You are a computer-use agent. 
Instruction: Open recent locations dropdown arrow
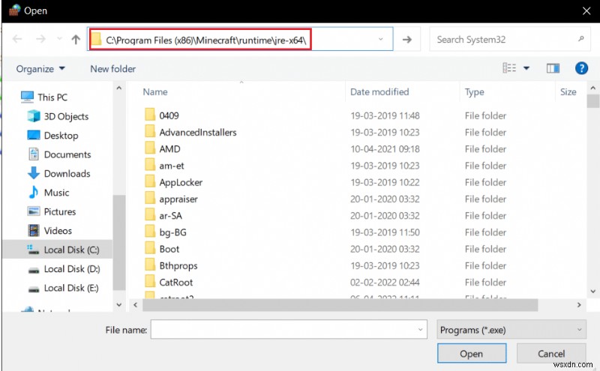pos(59,39)
